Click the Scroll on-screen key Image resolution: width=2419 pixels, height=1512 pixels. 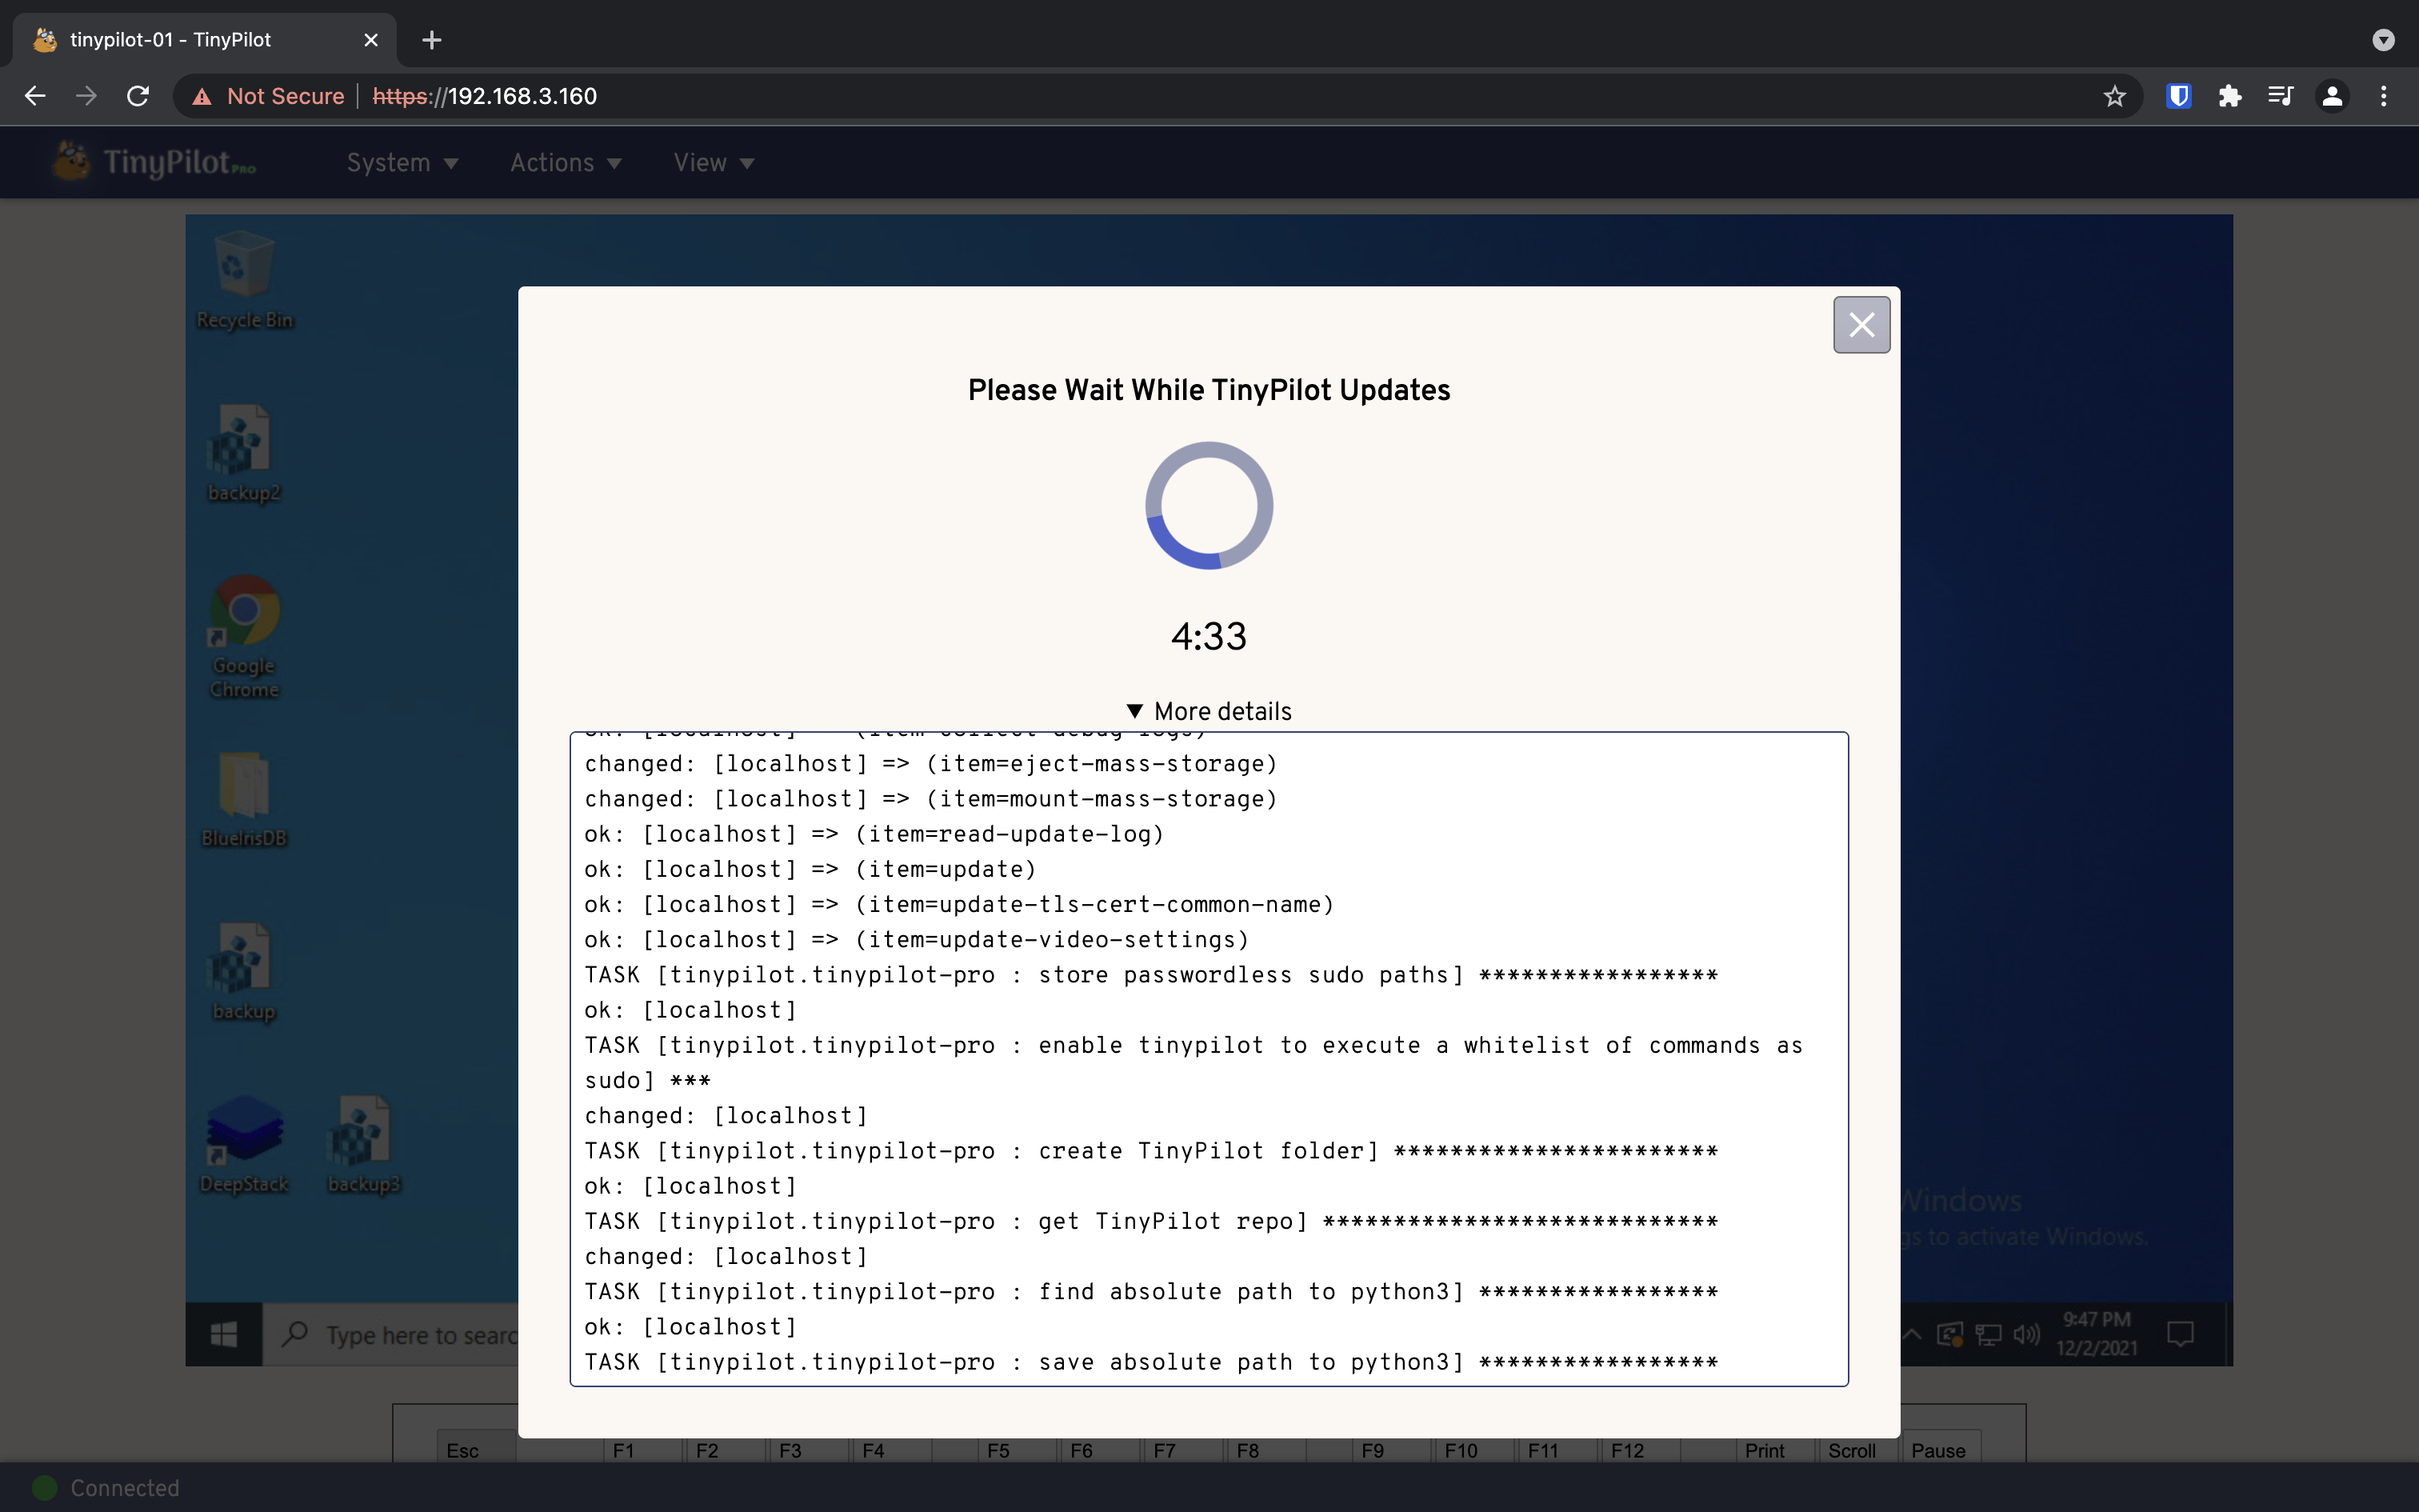1857,1450
